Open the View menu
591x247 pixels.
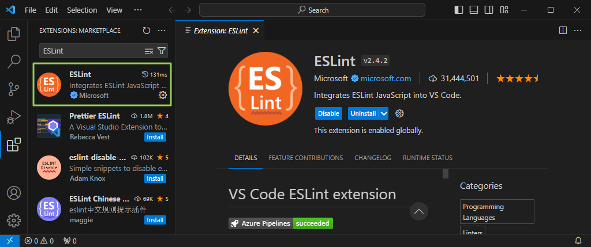[114, 10]
